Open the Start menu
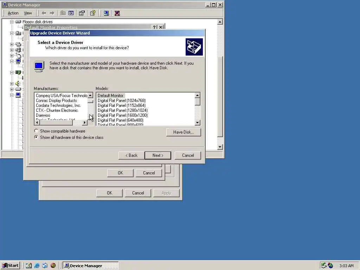The image size is (360, 270). pos(10,266)
